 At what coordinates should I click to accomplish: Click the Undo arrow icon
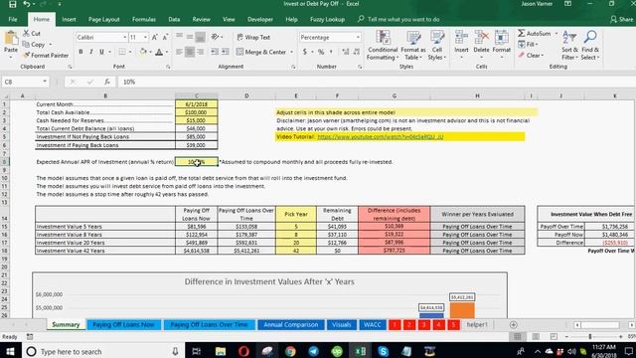[27, 4]
